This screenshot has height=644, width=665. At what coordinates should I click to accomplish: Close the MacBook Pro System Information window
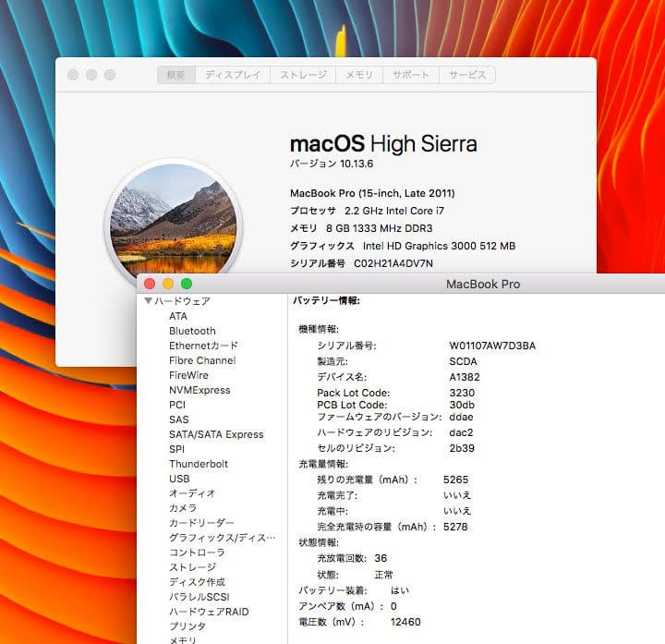coord(150,284)
